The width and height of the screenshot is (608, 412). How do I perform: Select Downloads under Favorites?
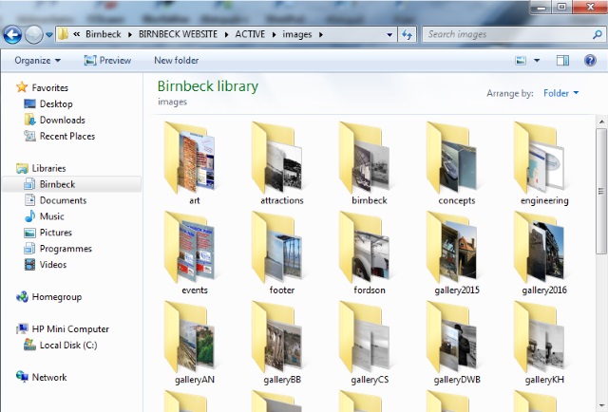pyautogui.click(x=62, y=120)
